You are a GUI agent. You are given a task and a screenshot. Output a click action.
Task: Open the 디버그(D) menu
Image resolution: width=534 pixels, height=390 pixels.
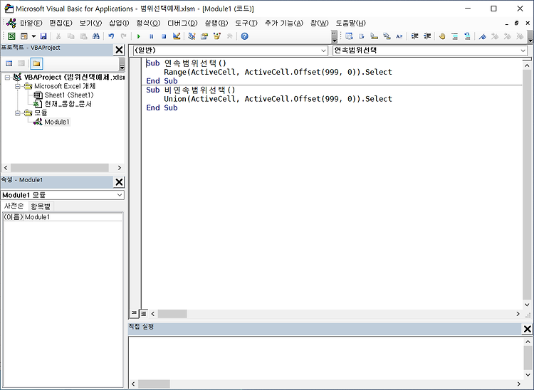click(182, 23)
